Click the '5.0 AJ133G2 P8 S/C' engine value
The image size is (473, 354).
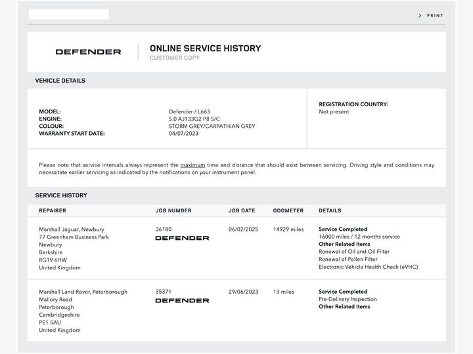coord(194,119)
